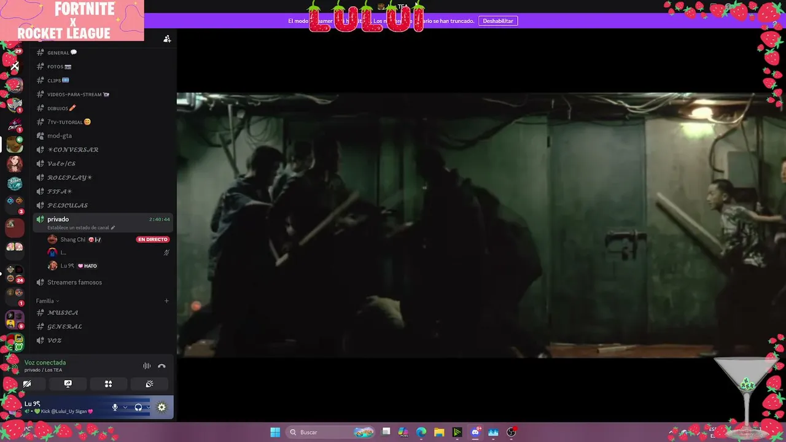
Task: Click the Buscar taskbar search box
Action: click(332, 432)
